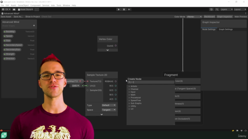Click the Create Node search field

(151, 82)
